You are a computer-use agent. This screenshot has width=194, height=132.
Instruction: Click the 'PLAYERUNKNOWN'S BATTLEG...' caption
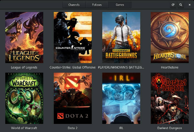[x=121, y=68]
